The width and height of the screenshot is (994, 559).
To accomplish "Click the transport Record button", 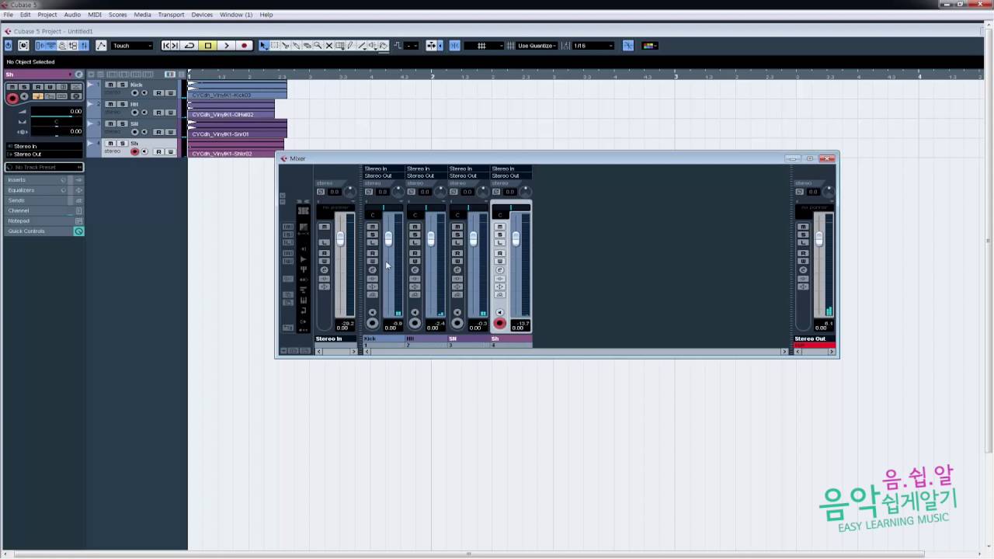I will click(244, 46).
